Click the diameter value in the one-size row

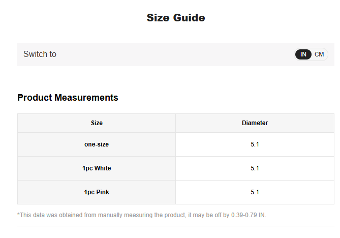point(255,144)
